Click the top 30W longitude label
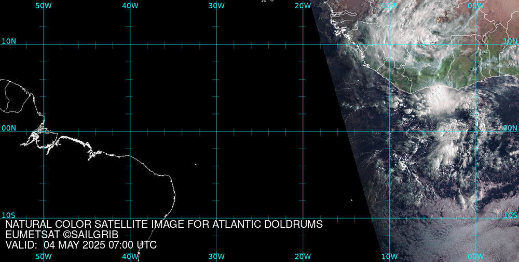 216,6
